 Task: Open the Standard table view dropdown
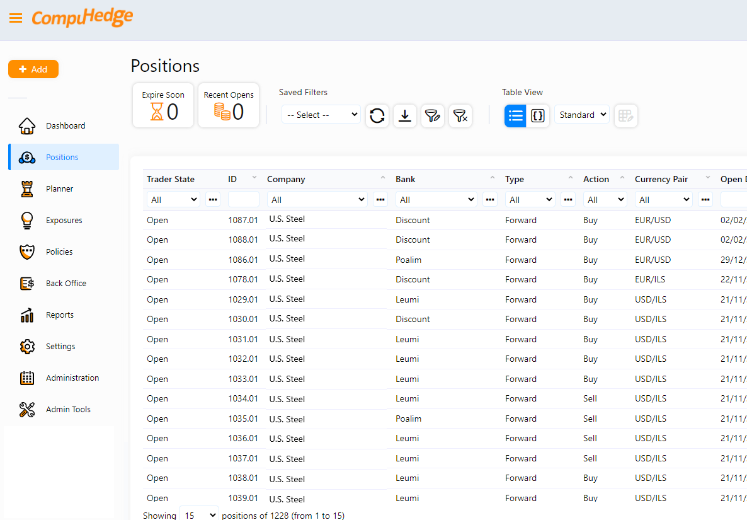tap(582, 115)
